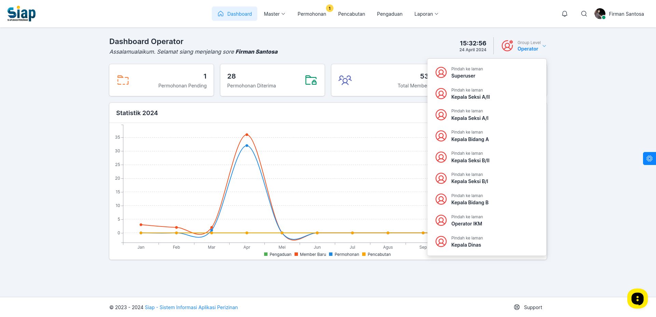Expand the Laporan dropdown menu
This screenshot has width=656, height=317.
pyautogui.click(x=426, y=14)
